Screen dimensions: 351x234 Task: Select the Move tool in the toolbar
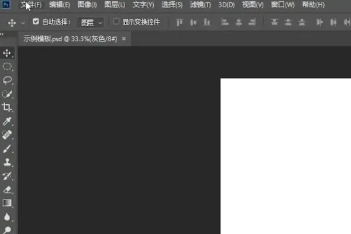[8, 53]
